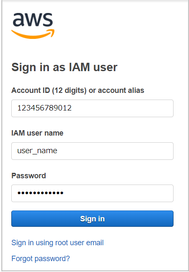The image size is (189, 272).
Task: Click the AWS logo
Action: click(x=33, y=26)
